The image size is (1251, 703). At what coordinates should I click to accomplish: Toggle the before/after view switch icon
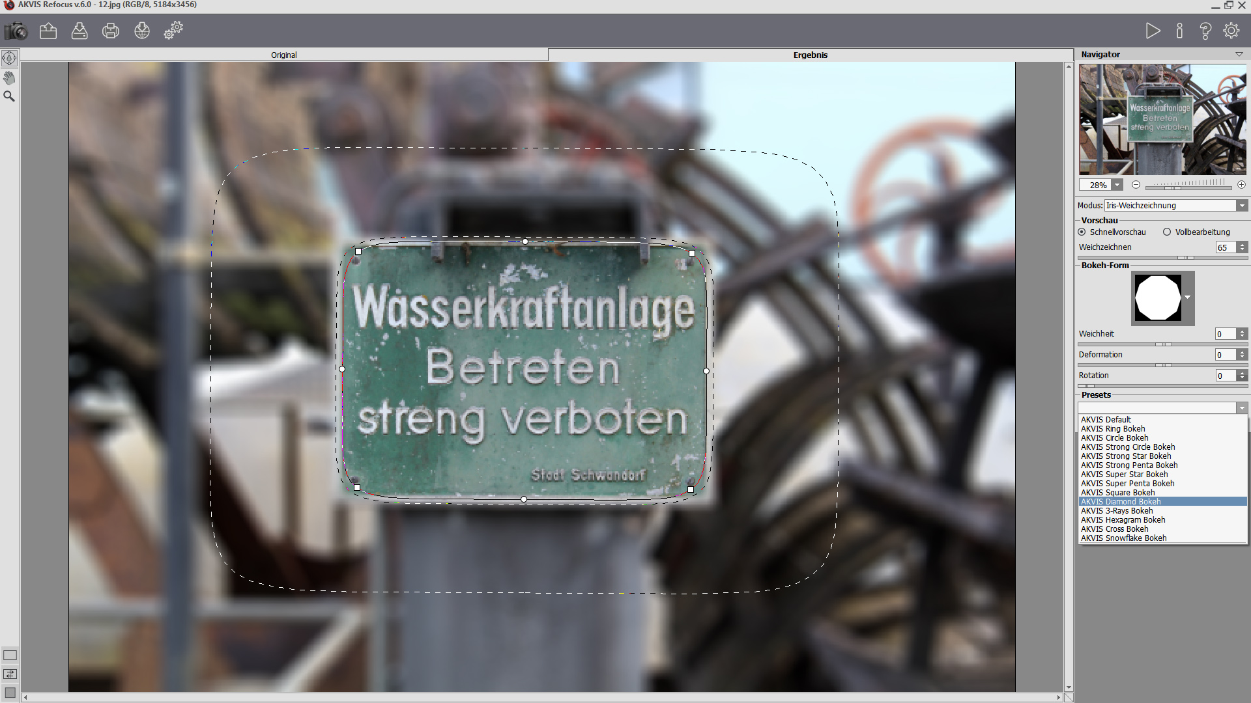pyautogui.click(x=10, y=674)
